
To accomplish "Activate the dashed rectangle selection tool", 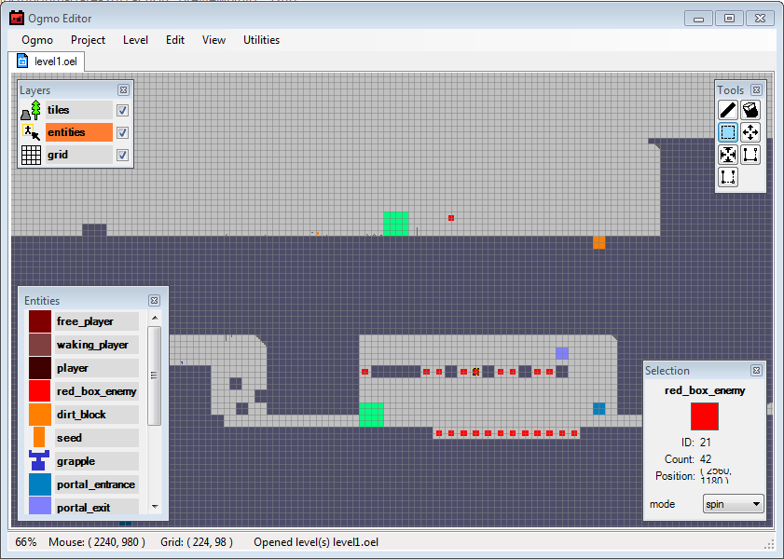I will [x=728, y=132].
